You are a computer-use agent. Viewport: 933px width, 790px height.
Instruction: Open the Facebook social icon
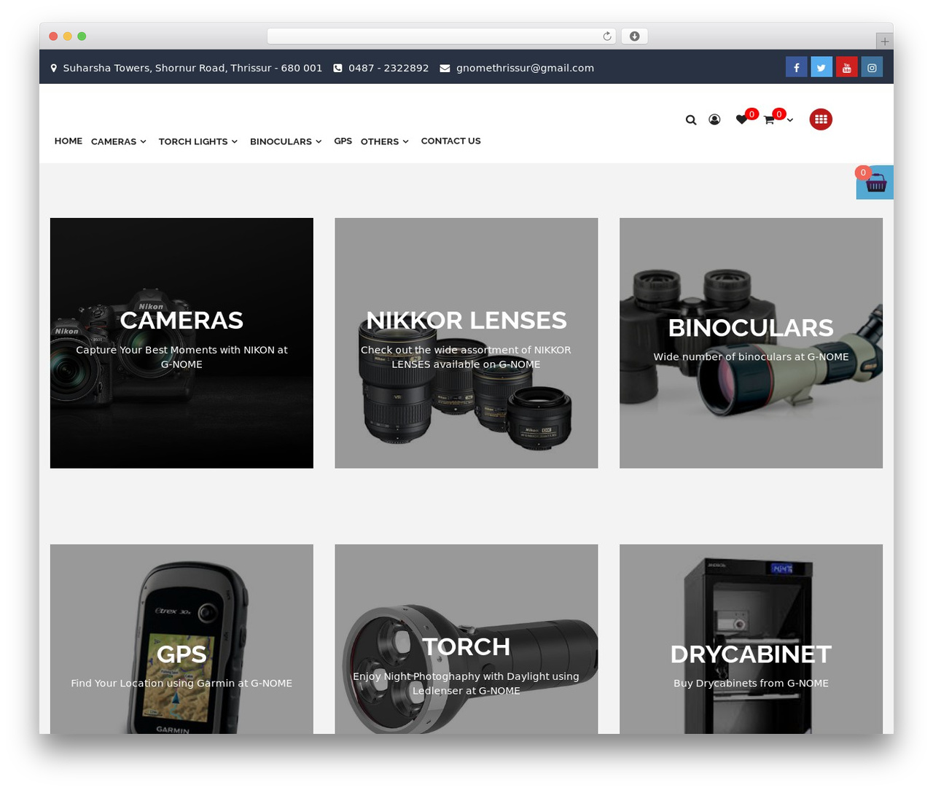pyautogui.click(x=796, y=67)
